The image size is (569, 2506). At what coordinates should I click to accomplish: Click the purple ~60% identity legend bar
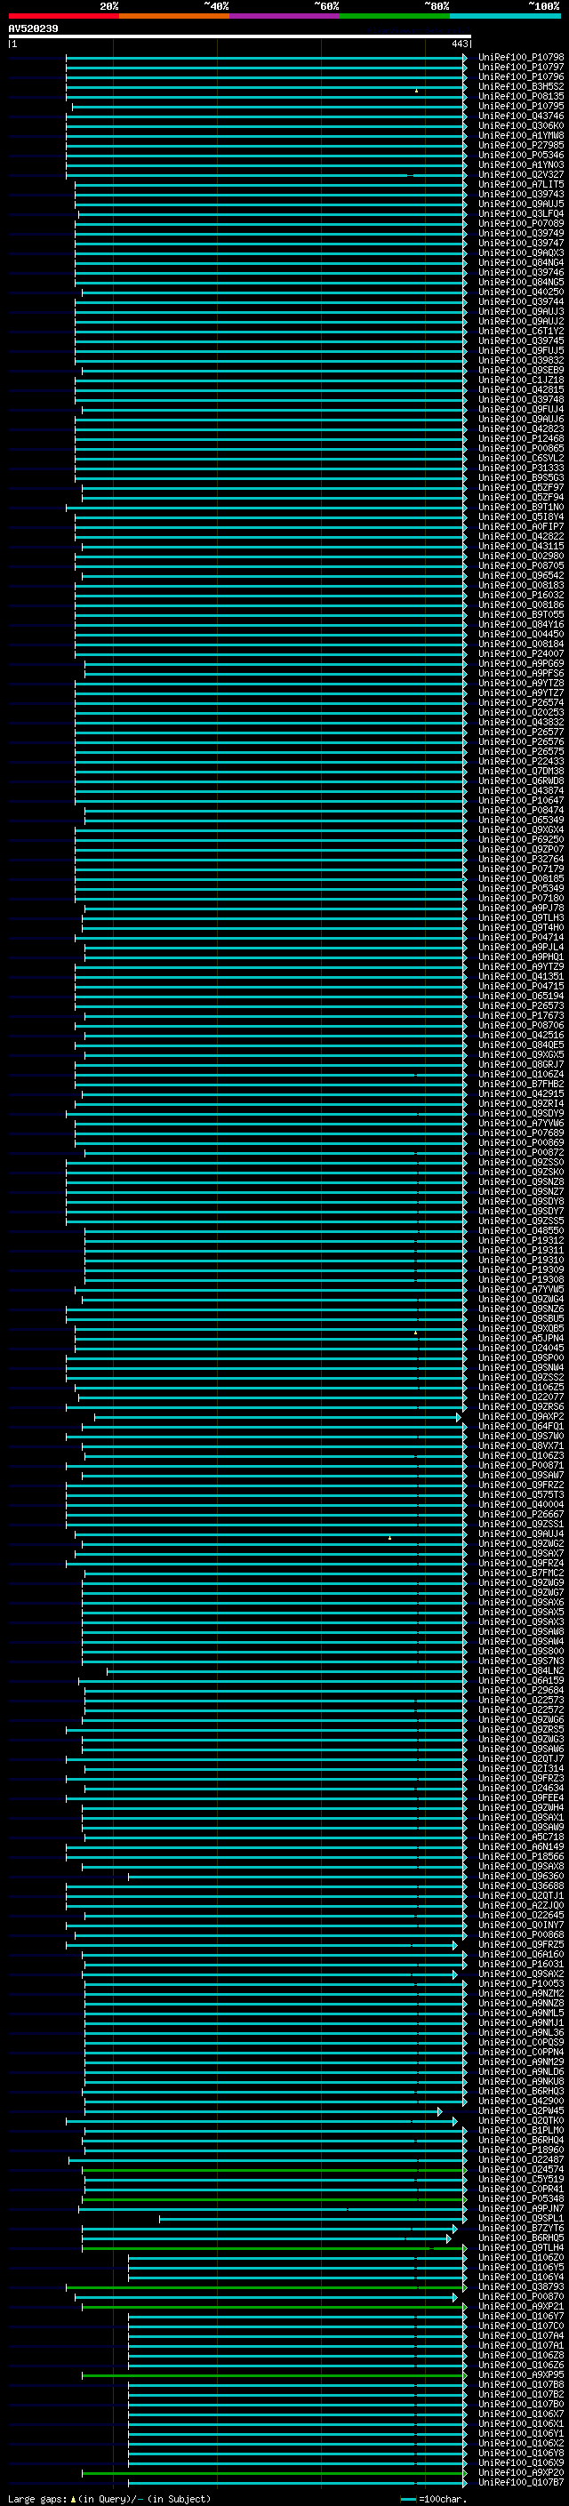coord(285,16)
